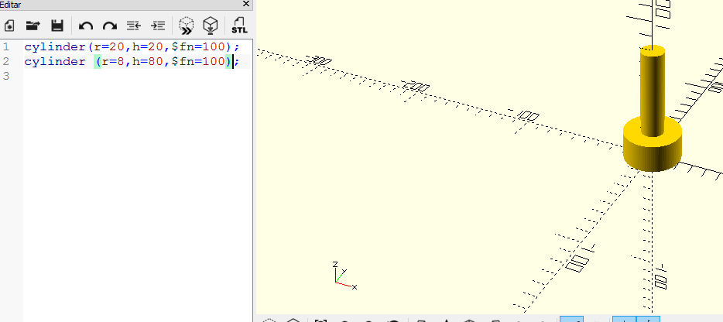
Task: Render the model with the cube icon
Action: click(x=209, y=26)
